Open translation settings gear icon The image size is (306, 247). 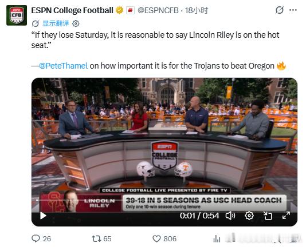click(x=76, y=23)
